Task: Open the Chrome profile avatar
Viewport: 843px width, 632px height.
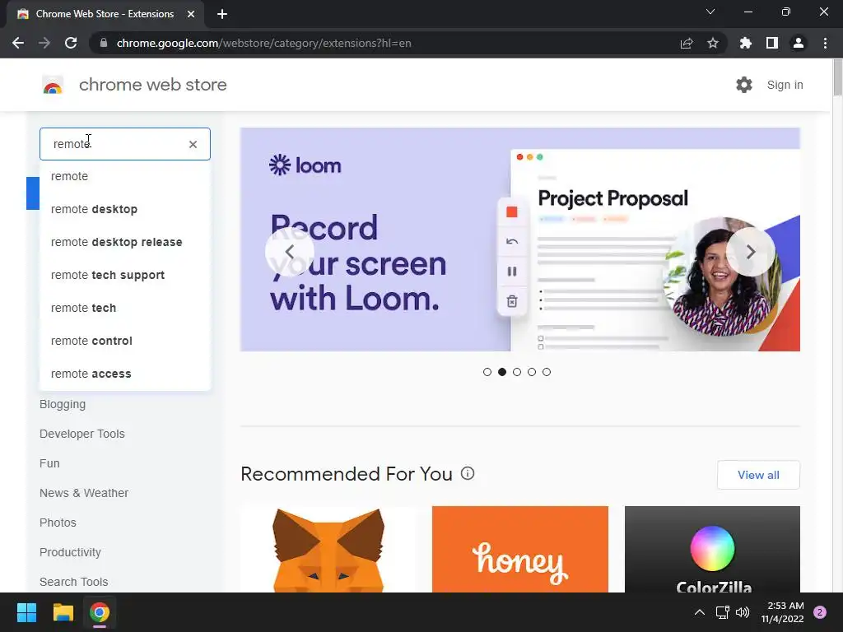Action: click(x=799, y=43)
